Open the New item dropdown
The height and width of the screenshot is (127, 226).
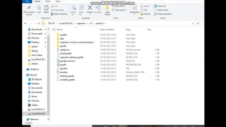coord(119,6)
